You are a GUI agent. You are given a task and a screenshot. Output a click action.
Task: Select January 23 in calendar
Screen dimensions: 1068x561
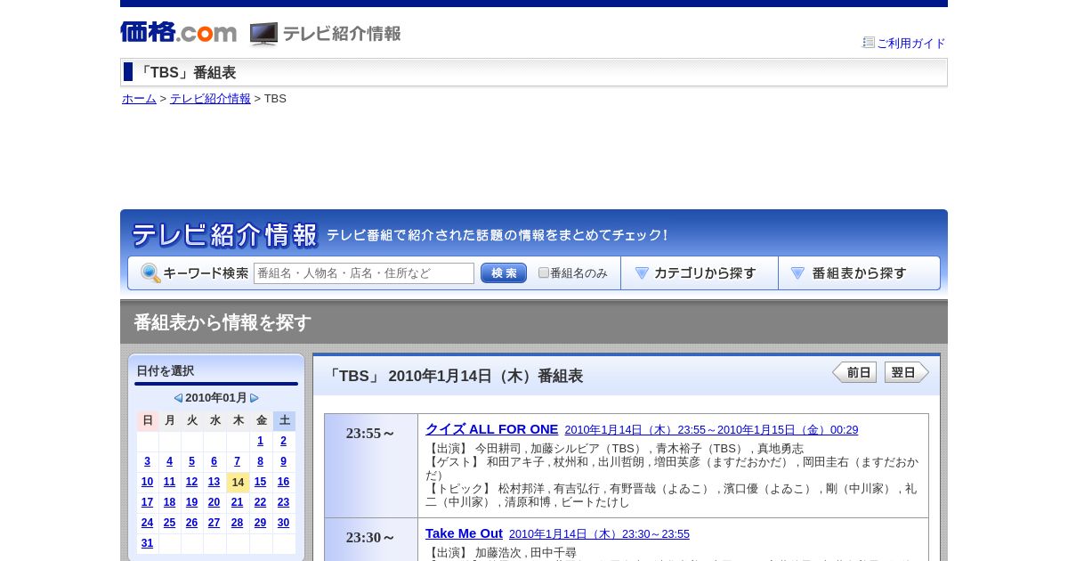[x=283, y=502]
